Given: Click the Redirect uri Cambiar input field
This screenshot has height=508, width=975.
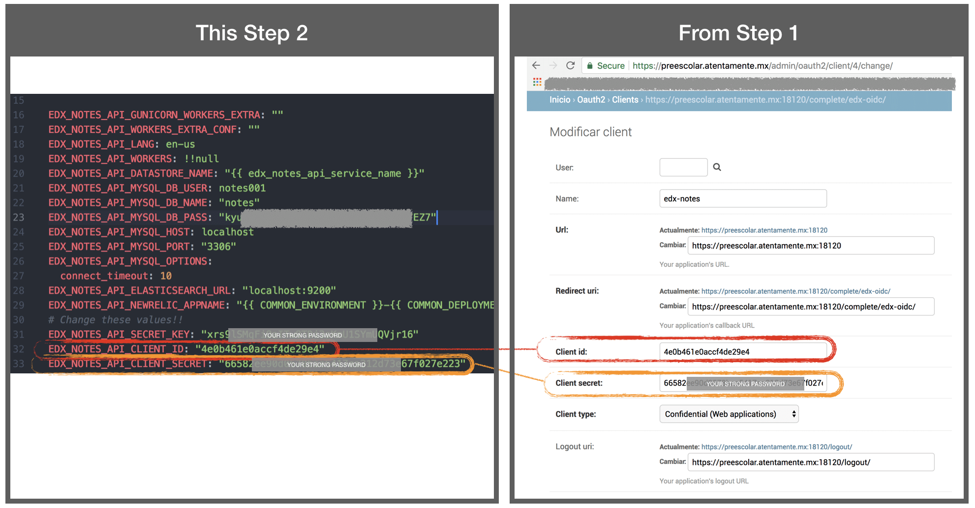Looking at the screenshot, I should tap(811, 307).
